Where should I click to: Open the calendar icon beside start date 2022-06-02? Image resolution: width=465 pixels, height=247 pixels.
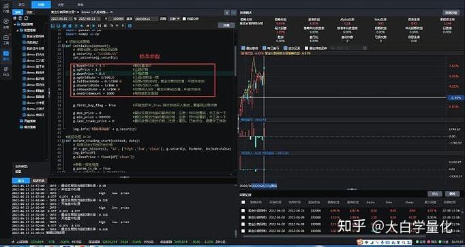pos(70,18)
